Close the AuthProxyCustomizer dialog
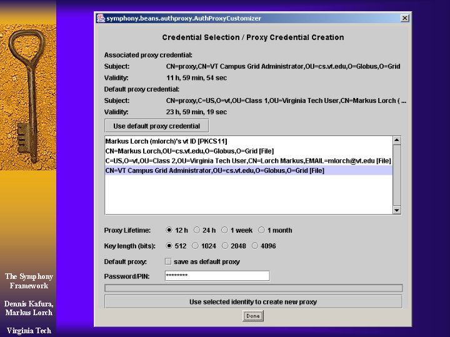450x337 pixels. pos(404,18)
